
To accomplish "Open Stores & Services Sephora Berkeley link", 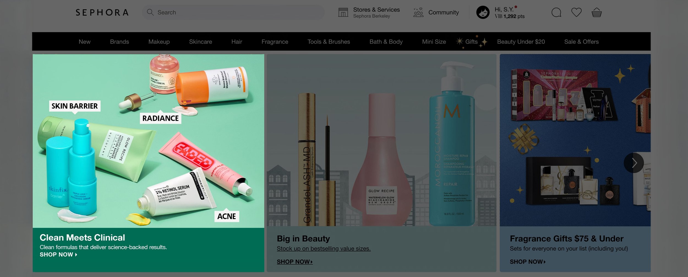I will coord(376,13).
